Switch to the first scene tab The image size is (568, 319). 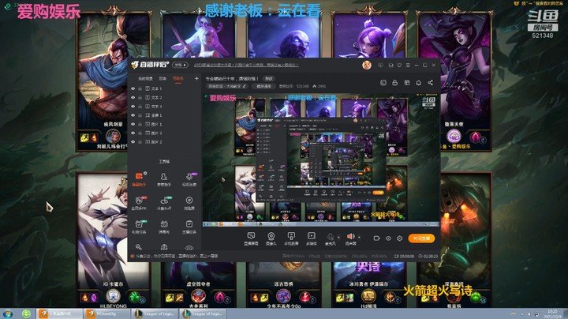[x=145, y=78]
